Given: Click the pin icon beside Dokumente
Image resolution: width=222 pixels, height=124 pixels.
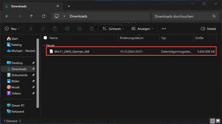Looking at the screenshot, I should coord(33,75).
